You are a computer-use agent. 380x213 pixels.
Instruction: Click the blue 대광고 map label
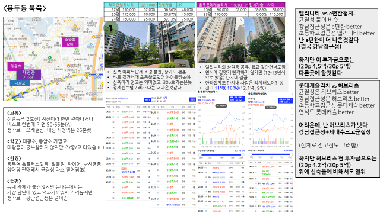click(x=20, y=83)
